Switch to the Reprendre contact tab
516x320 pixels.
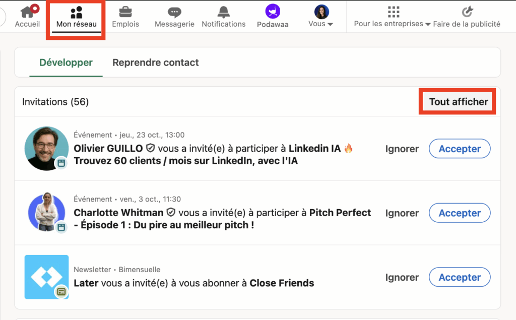(x=155, y=62)
